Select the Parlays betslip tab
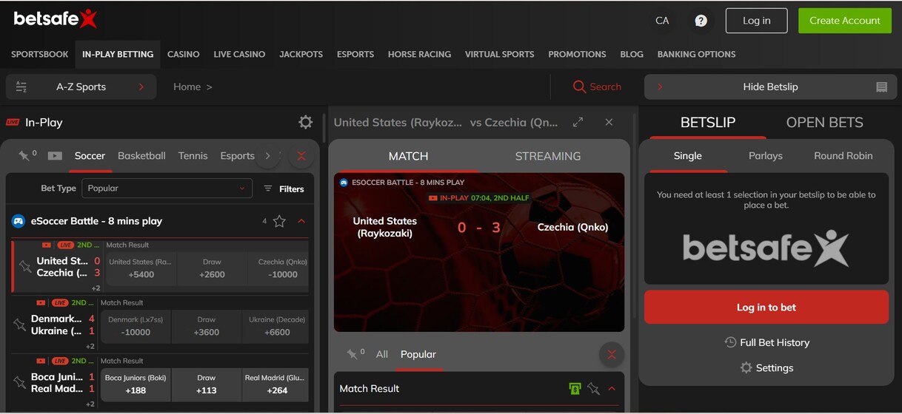This screenshot has height=414, width=902. click(766, 156)
